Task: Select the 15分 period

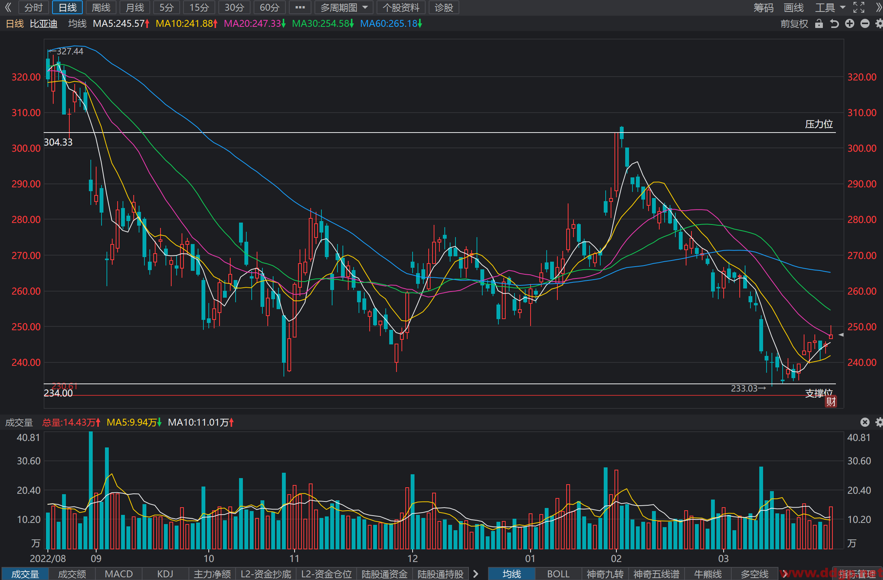Action: point(199,7)
